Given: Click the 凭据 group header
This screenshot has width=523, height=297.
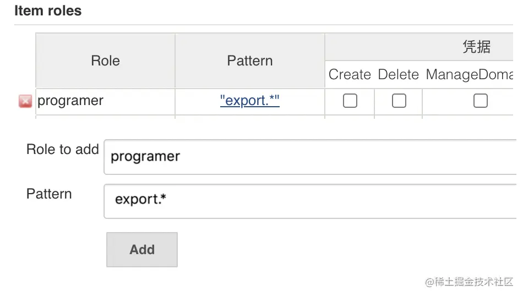Looking at the screenshot, I should (x=476, y=47).
